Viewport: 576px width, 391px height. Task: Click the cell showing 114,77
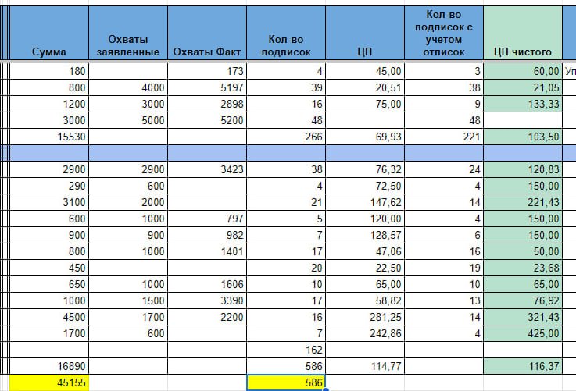point(365,366)
